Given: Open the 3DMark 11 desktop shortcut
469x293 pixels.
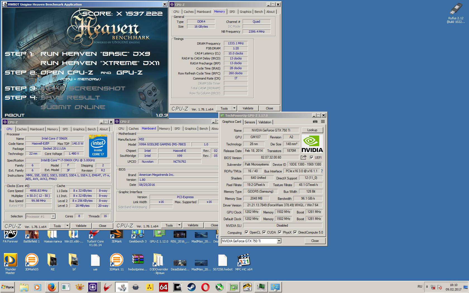Looking at the screenshot, I should (116, 262).
